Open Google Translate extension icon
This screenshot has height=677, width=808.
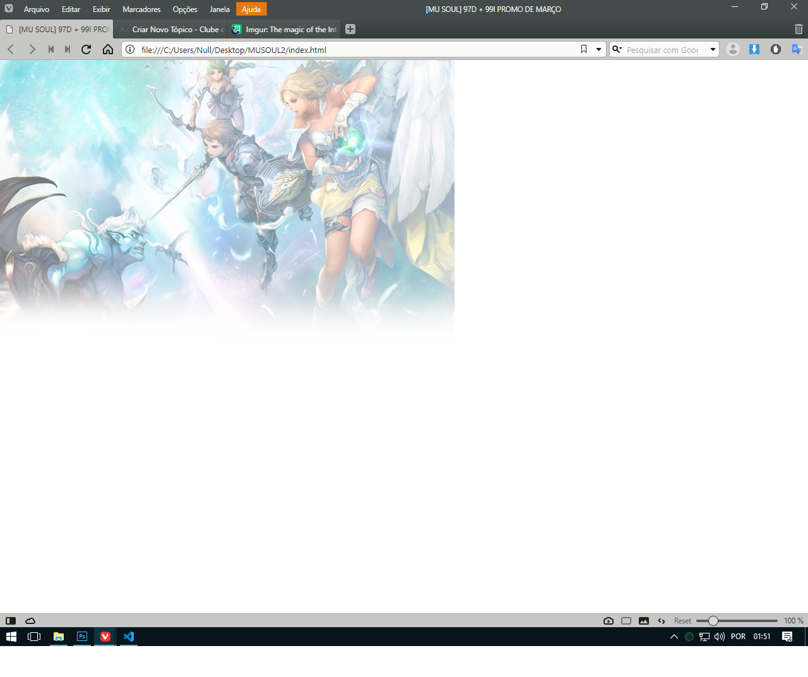click(797, 49)
